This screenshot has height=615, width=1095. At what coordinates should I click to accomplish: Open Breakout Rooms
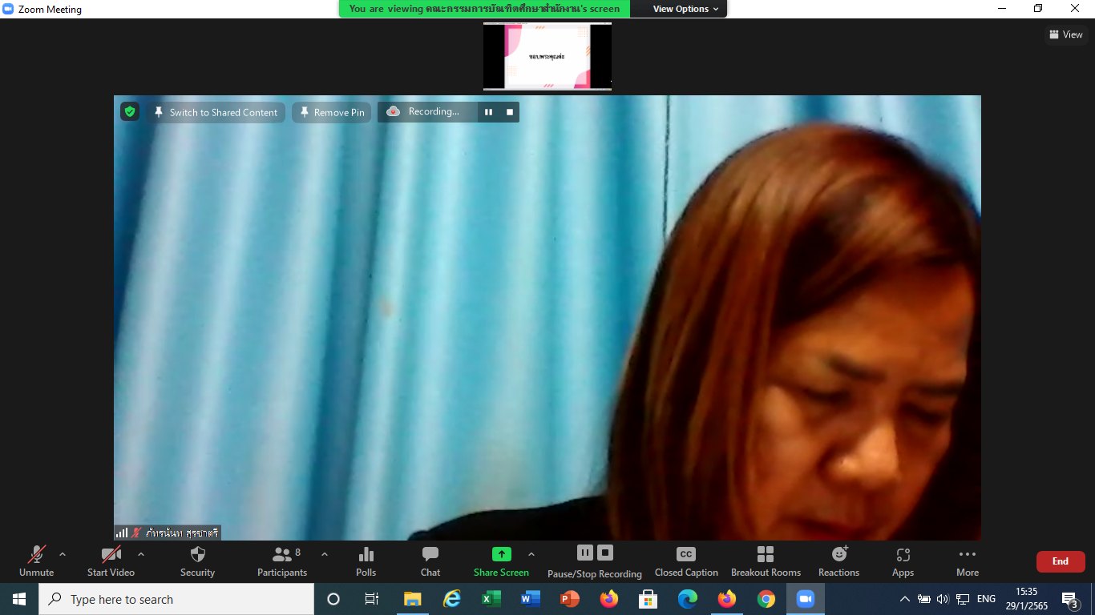(x=766, y=561)
